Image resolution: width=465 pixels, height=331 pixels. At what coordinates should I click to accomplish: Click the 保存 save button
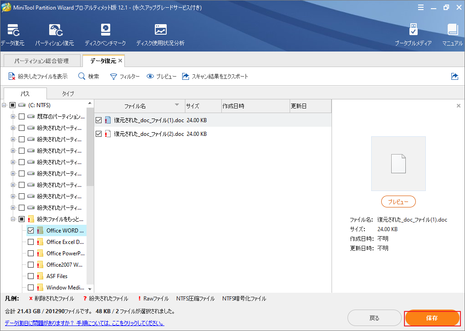(432, 318)
